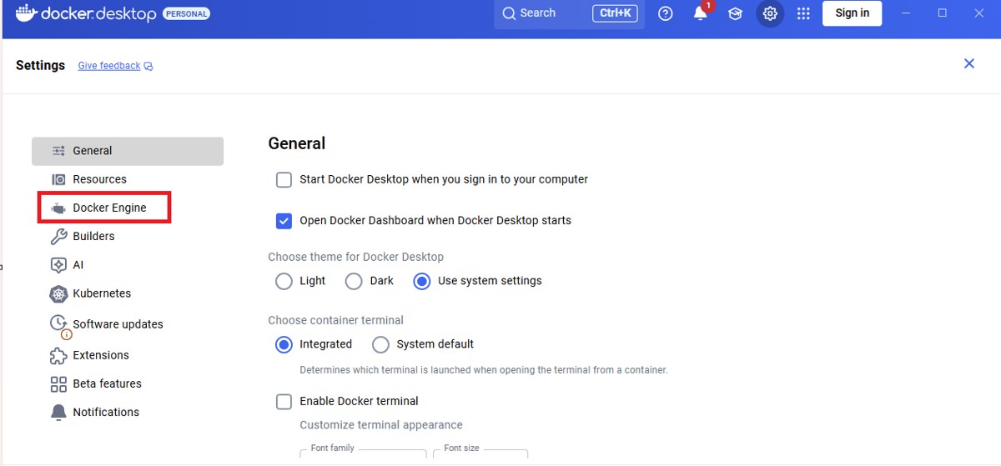The height and width of the screenshot is (466, 1001).
Task: Open the notifications bell icon
Action: click(701, 13)
